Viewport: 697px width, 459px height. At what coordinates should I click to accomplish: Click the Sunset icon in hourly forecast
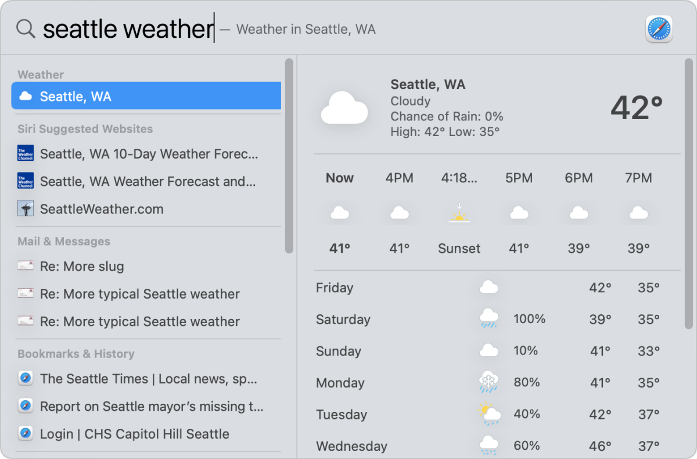(459, 213)
